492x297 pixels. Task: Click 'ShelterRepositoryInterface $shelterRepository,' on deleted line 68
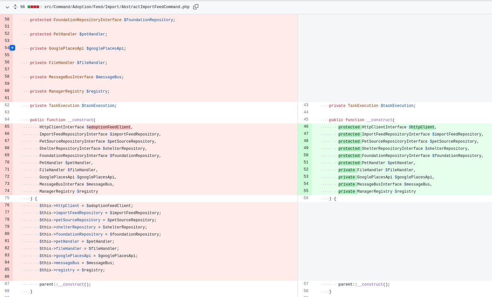pos(93,148)
